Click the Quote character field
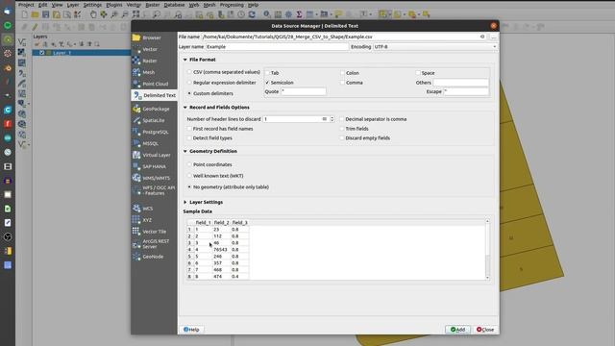615x346 pixels. point(304,91)
